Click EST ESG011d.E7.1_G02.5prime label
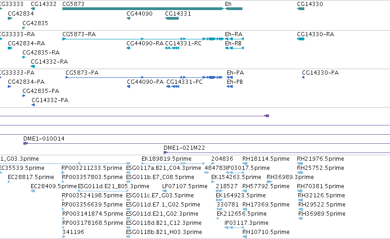The image size is (390, 239). click(x=163, y=205)
